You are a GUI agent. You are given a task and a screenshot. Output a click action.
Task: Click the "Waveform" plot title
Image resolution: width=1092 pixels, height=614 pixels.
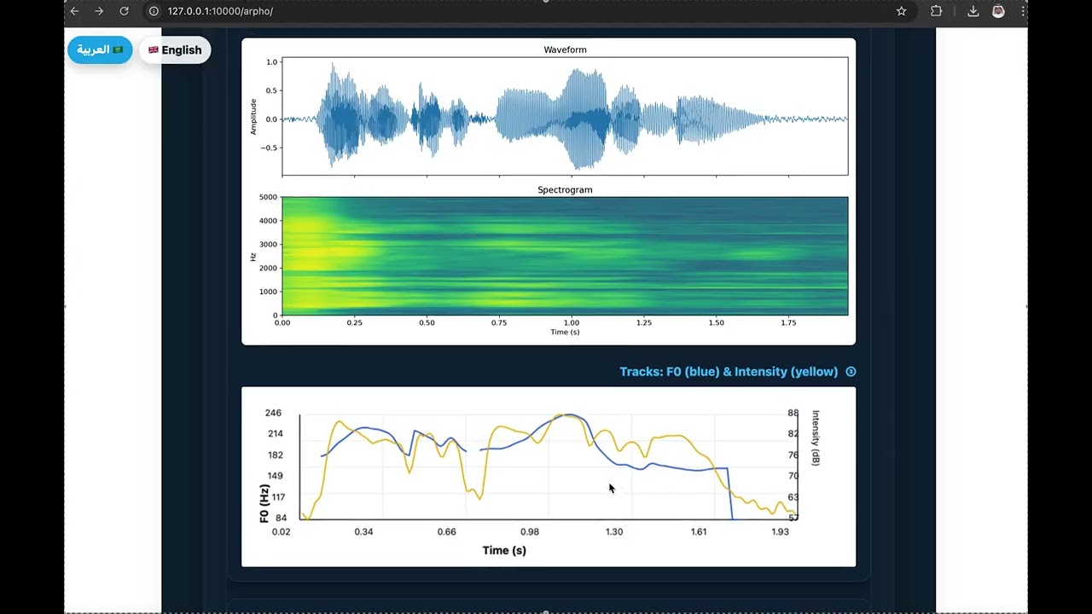(565, 49)
